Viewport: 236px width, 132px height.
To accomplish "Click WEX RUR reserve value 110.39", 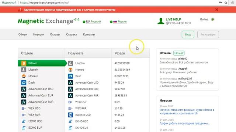I will pos(118,109).
